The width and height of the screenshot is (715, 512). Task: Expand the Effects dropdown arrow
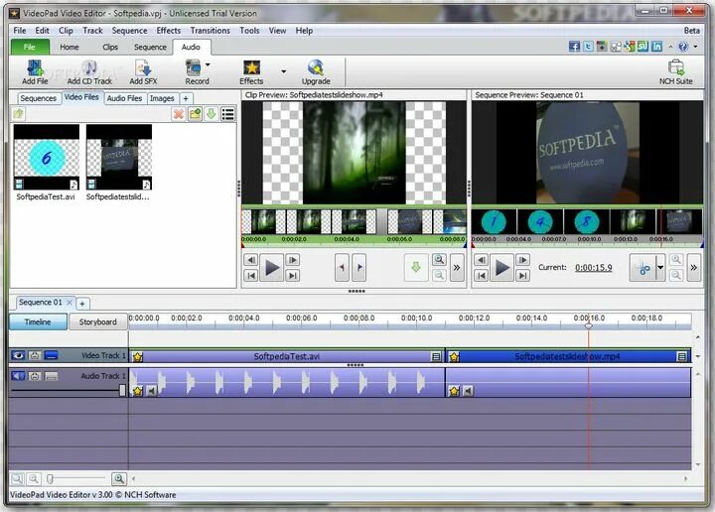(284, 71)
